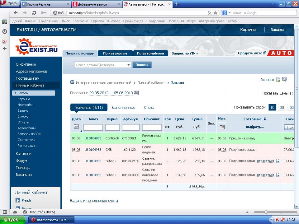The image size is (299, 224).
Task: Add a panel with the plus sidebar icon
Action: point(5,49)
